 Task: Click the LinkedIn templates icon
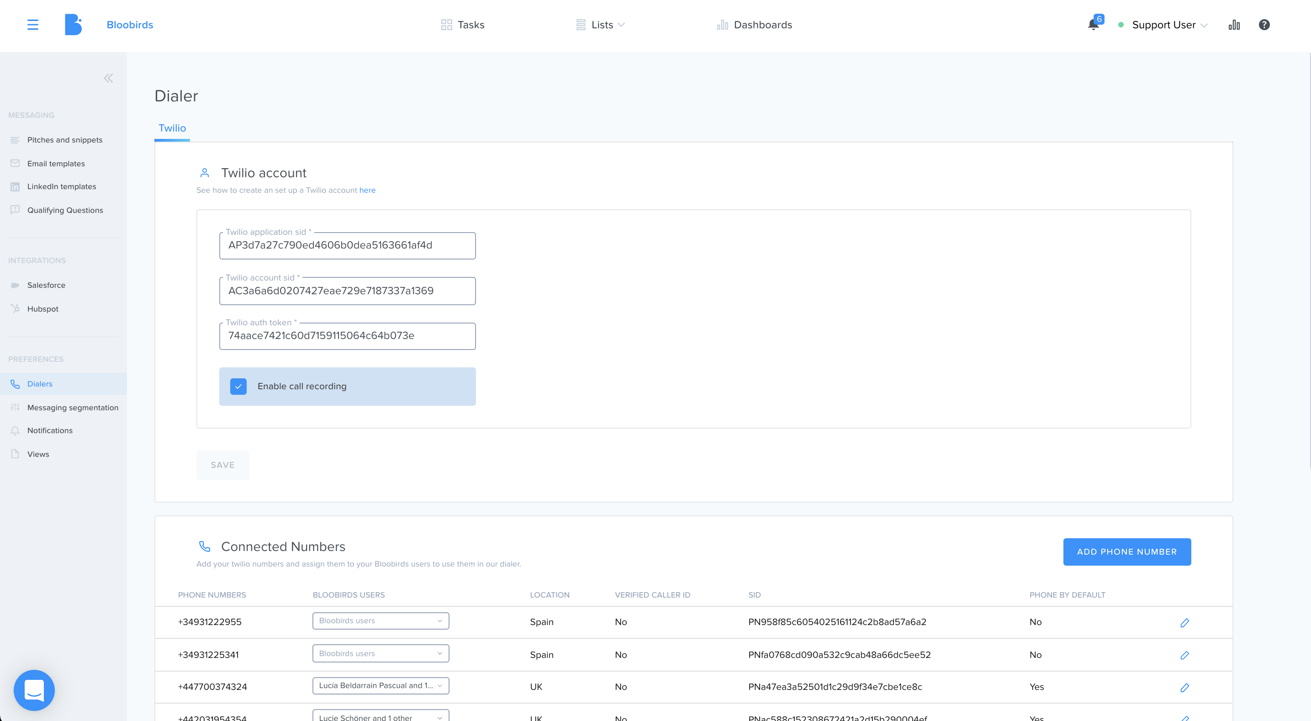[x=15, y=186]
